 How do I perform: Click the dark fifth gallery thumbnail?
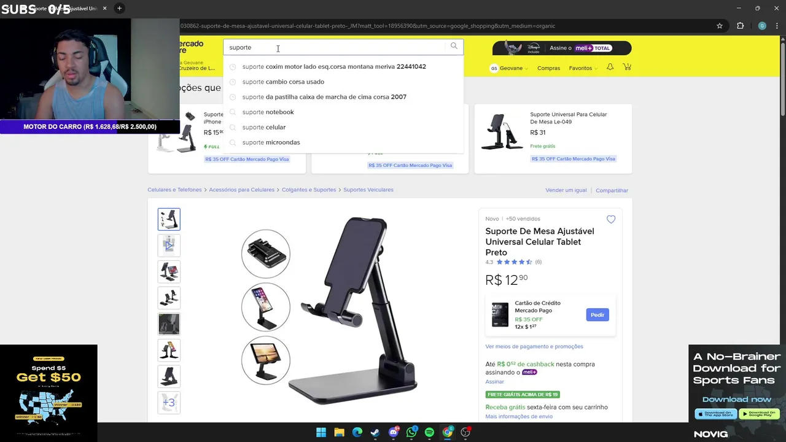[x=169, y=324]
